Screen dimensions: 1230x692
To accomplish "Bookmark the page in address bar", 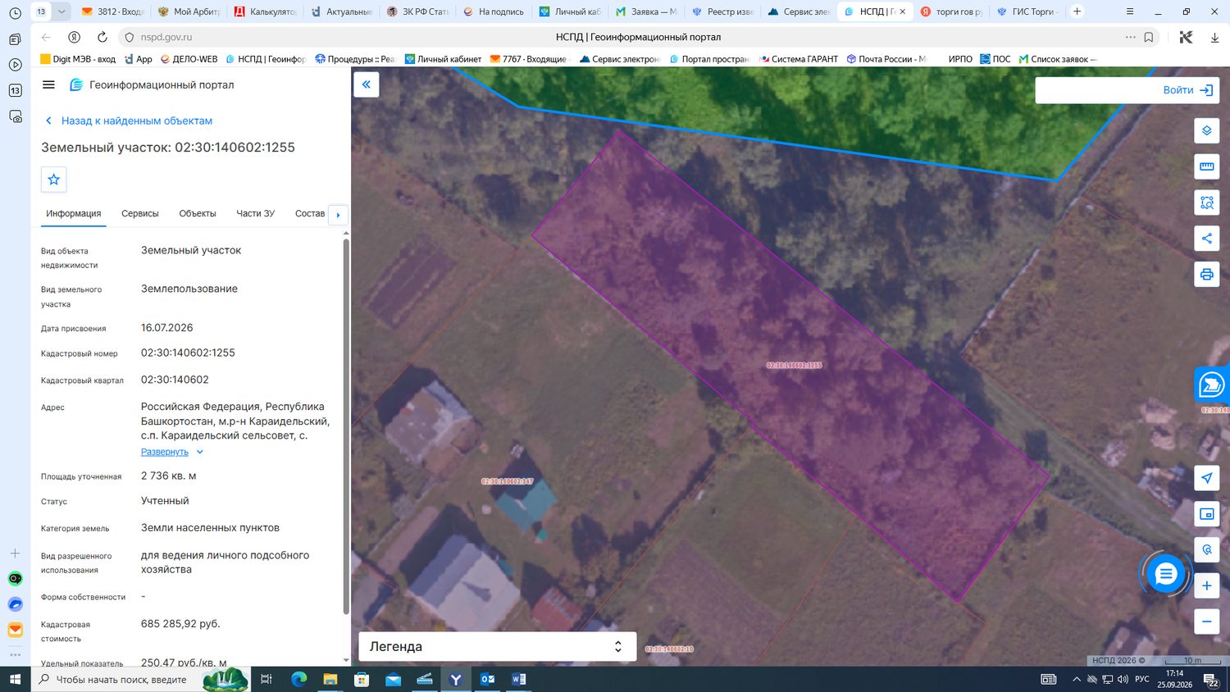I will click(x=1149, y=37).
